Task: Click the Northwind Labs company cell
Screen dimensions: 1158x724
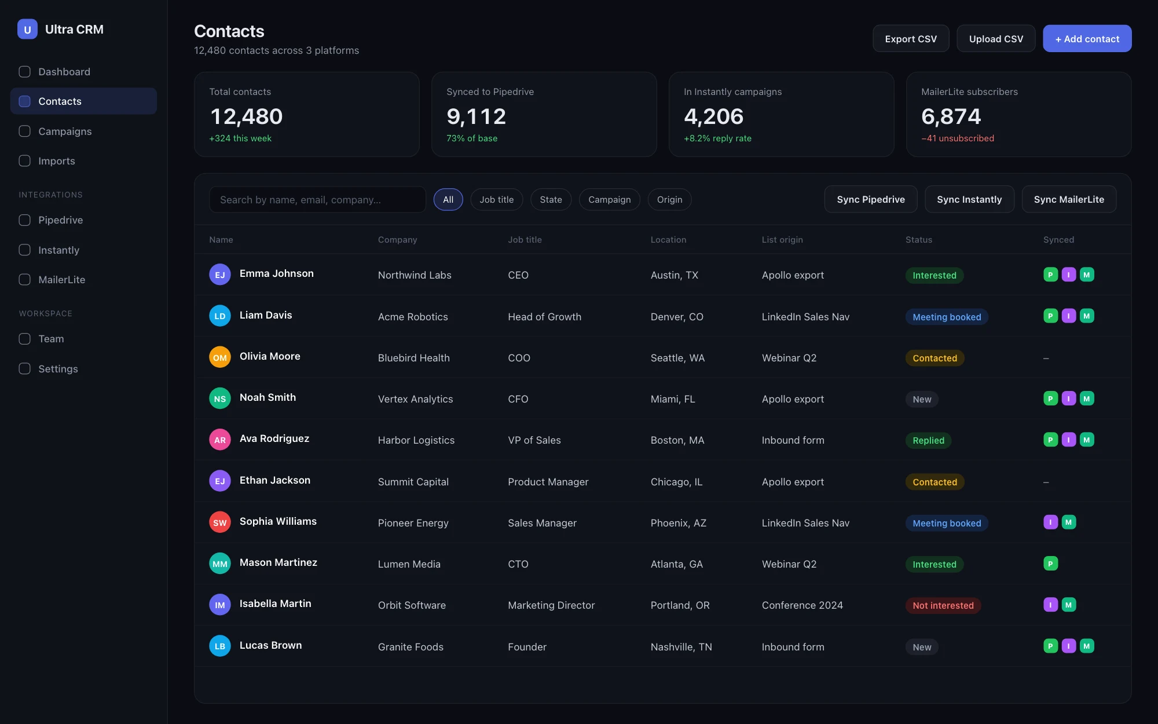Action: [415, 275]
